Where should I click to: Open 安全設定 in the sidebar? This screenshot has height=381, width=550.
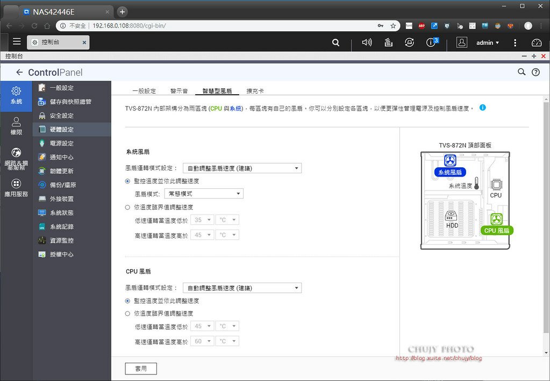click(x=72, y=116)
